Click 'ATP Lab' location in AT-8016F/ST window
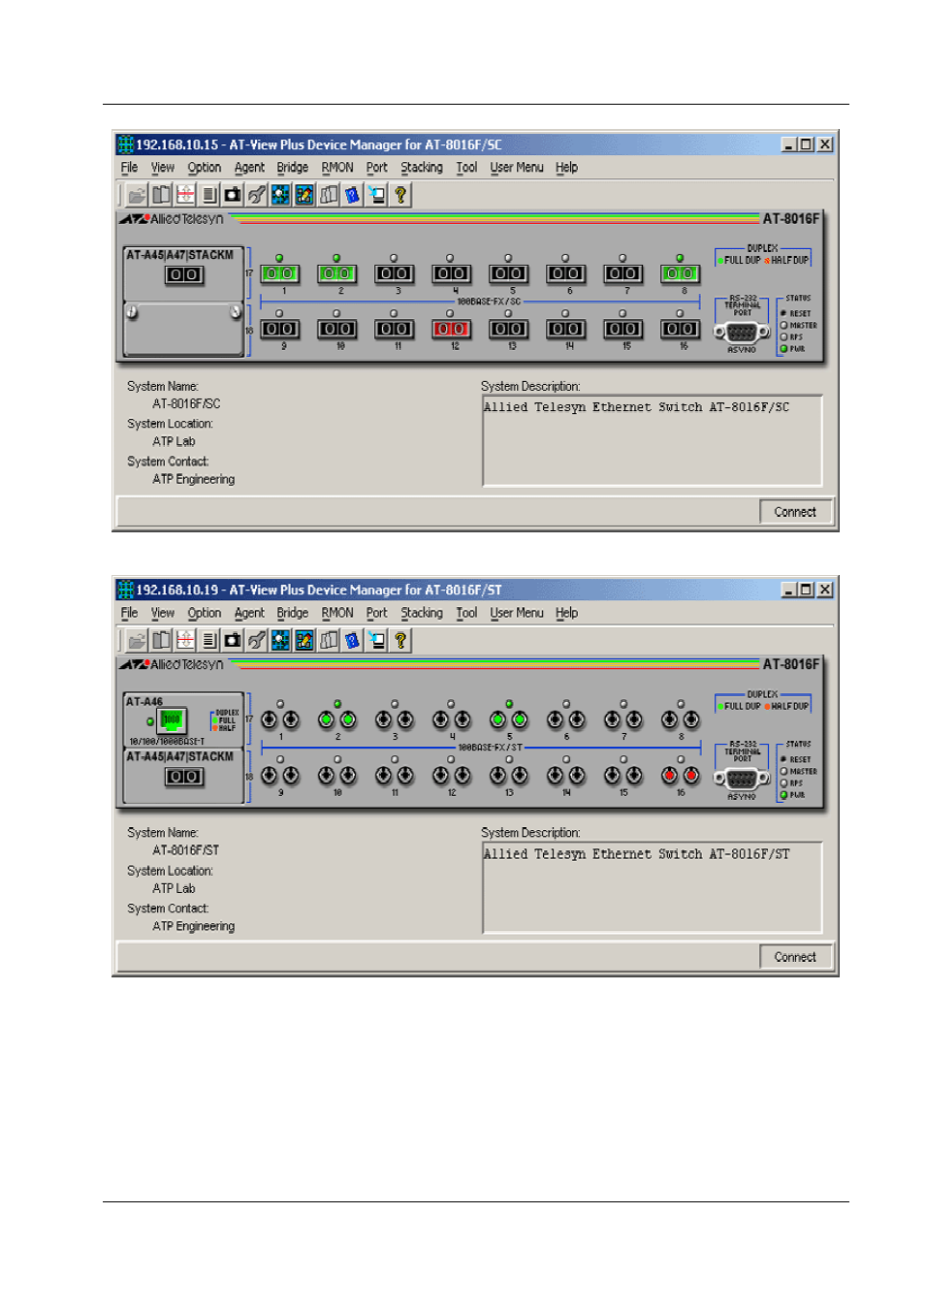 pyautogui.click(x=174, y=888)
